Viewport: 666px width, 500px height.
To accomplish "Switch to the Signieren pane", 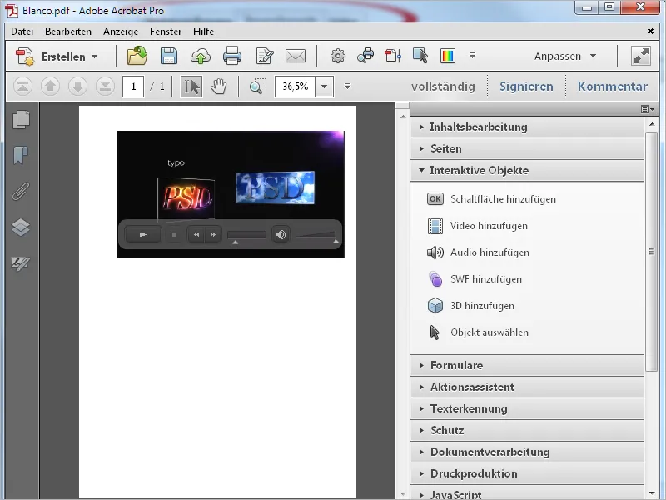I will point(526,87).
